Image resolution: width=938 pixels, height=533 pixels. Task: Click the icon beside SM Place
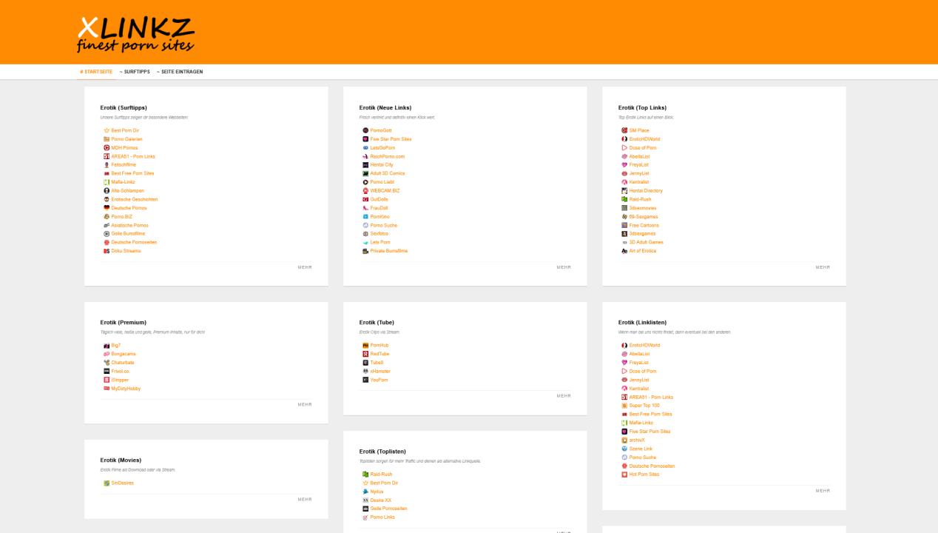[624, 130]
